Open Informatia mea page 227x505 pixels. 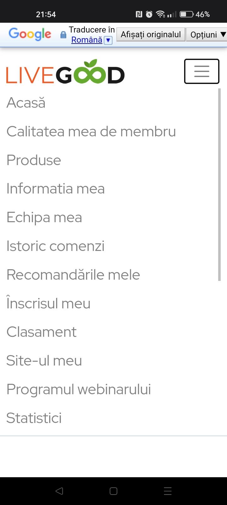click(55, 189)
